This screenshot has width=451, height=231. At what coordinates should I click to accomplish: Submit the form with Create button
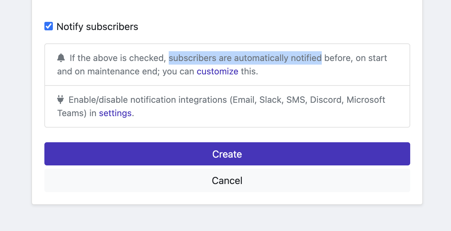[227, 154]
